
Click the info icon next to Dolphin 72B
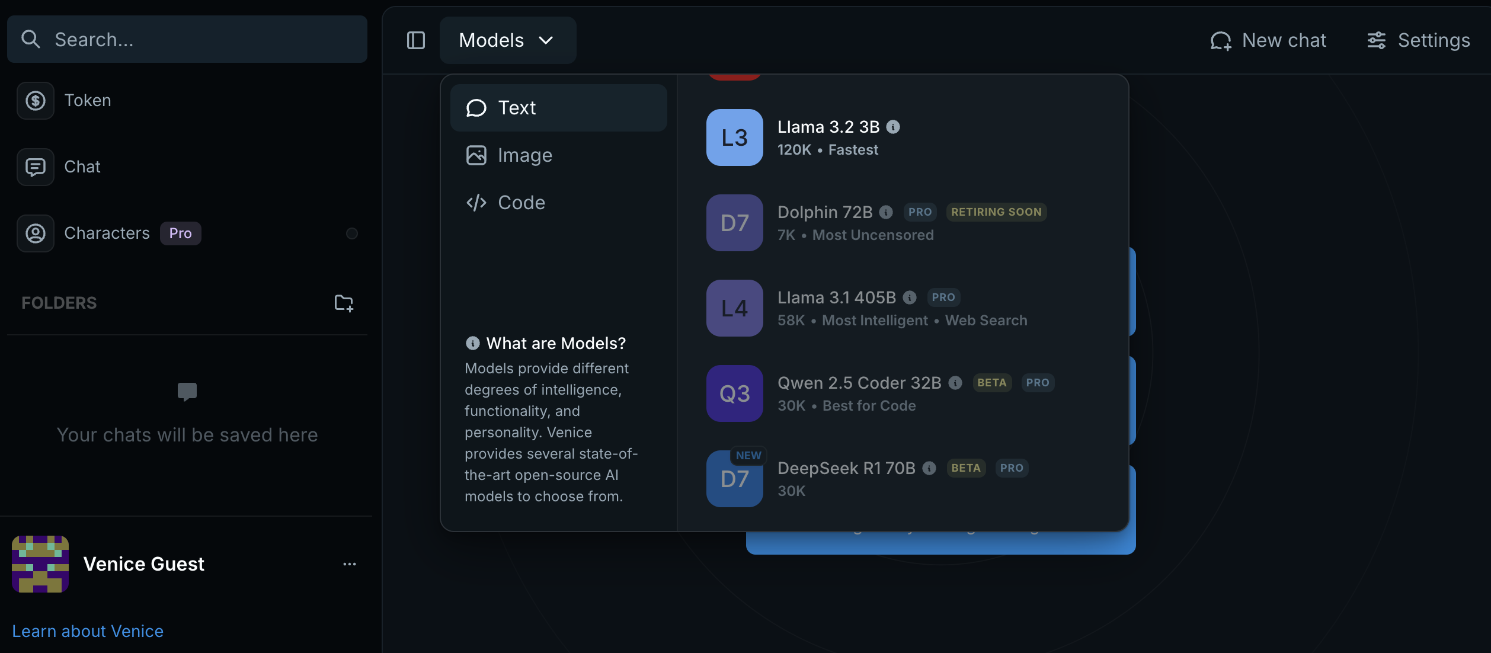point(886,212)
